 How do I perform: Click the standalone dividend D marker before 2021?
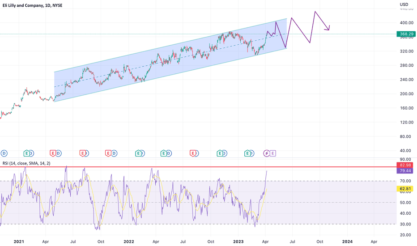tap(4, 153)
